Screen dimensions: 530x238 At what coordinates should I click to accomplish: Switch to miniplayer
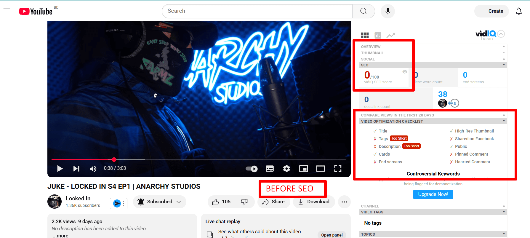pyautogui.click(x=304, y=169)
